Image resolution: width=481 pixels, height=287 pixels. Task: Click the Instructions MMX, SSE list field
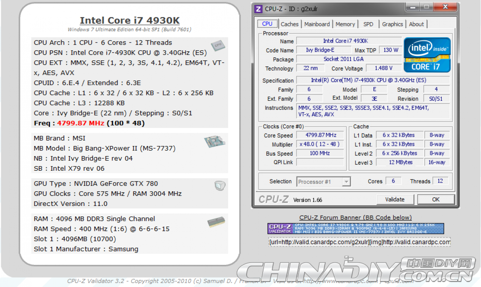tap(373, 111)
